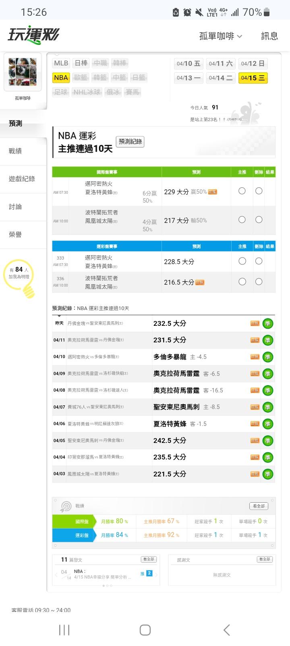Tap the Android home navigation button
Image resolution: width=290 pixels, height=646 pixels.
point(145,630)
